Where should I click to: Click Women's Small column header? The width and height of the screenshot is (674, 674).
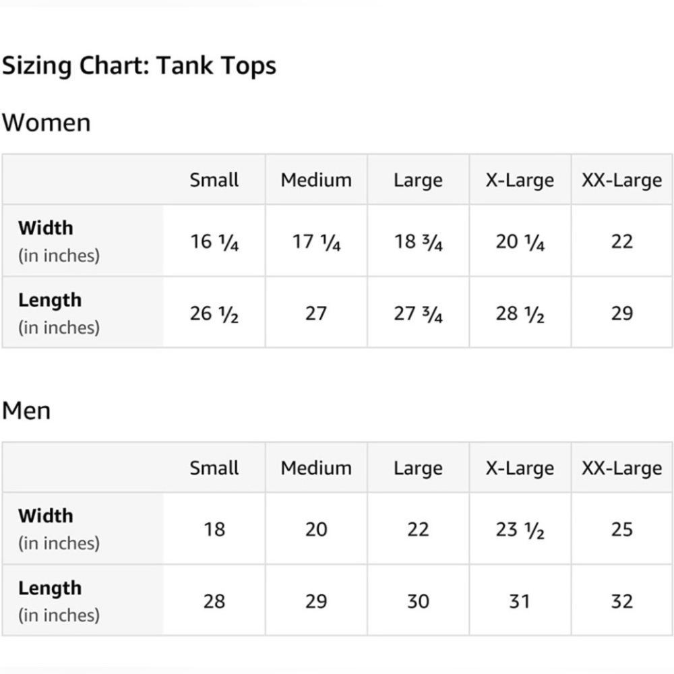point(214,180)
